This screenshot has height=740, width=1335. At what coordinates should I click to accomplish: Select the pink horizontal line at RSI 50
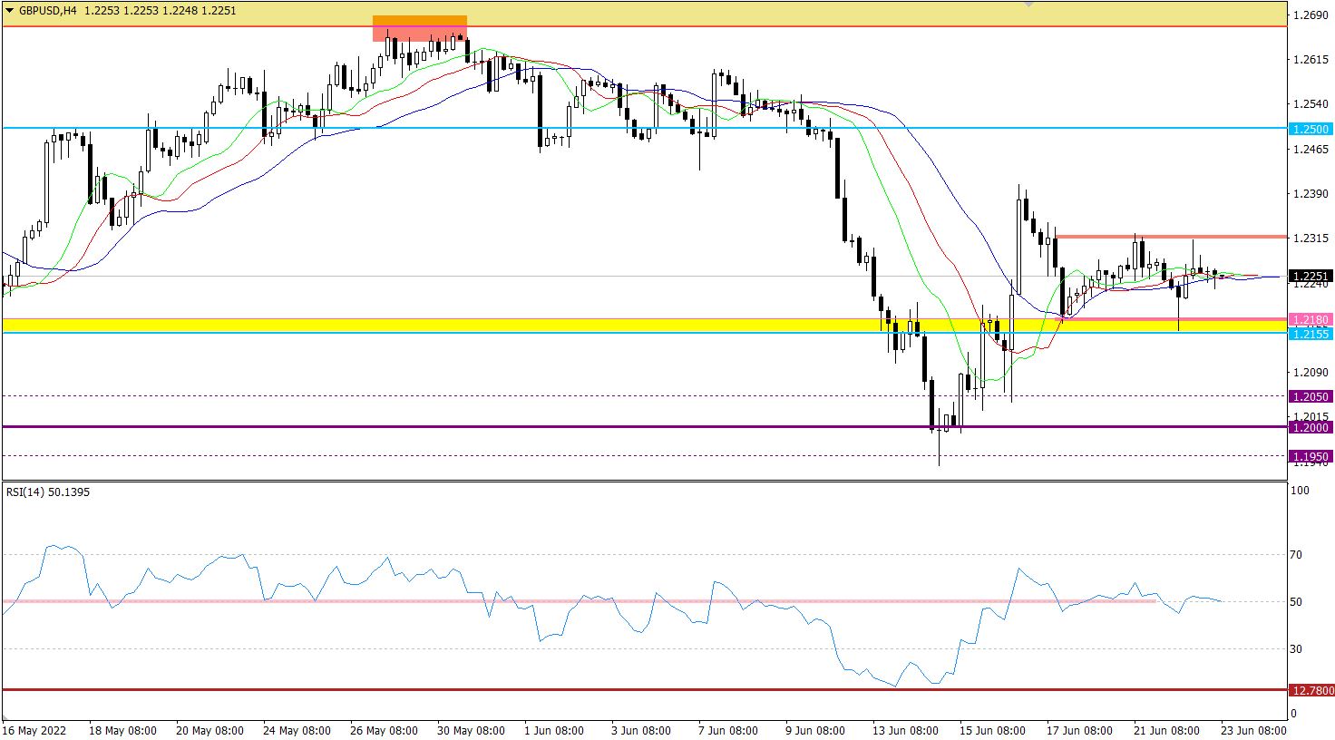(579, 601)
